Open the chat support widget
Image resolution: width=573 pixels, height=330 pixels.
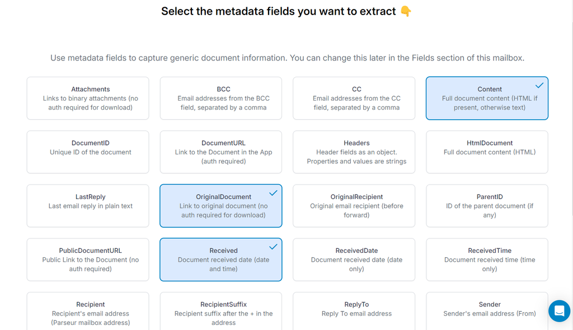559,311
